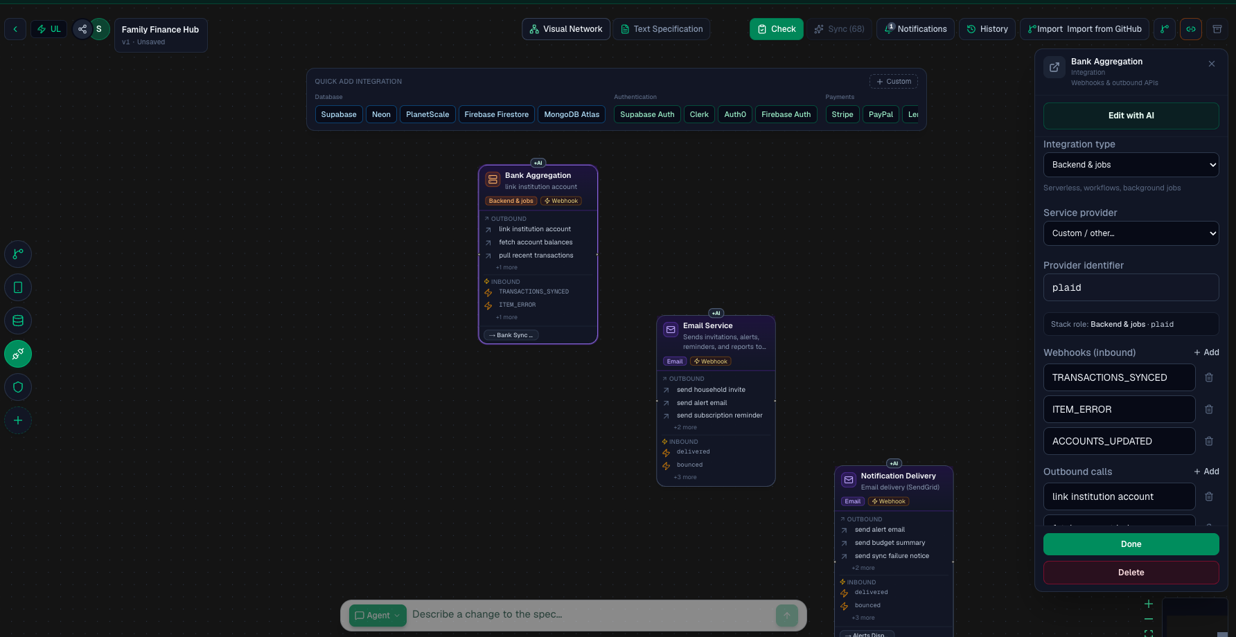Quick add Neon database
The image size is (1236, 637).
click(x=381, y=114)
